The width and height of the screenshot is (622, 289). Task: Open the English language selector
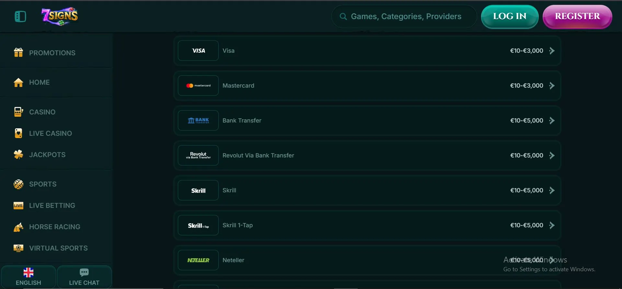(29, 277)
